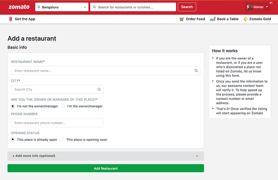Click the location pin icon beside Bengaluru
The width and height of the screenshot is (278, 180).
point(39,7)
